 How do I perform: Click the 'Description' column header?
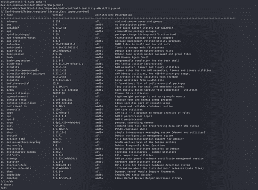pyautogui.click(x=123, y=15)
